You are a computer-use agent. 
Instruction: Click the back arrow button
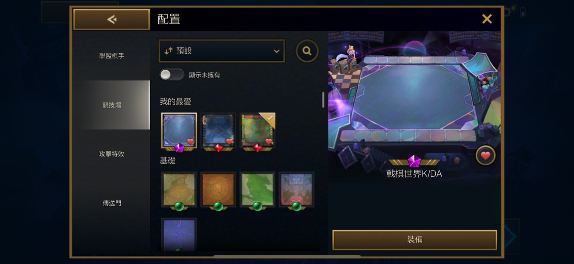(x=112, y=19)
